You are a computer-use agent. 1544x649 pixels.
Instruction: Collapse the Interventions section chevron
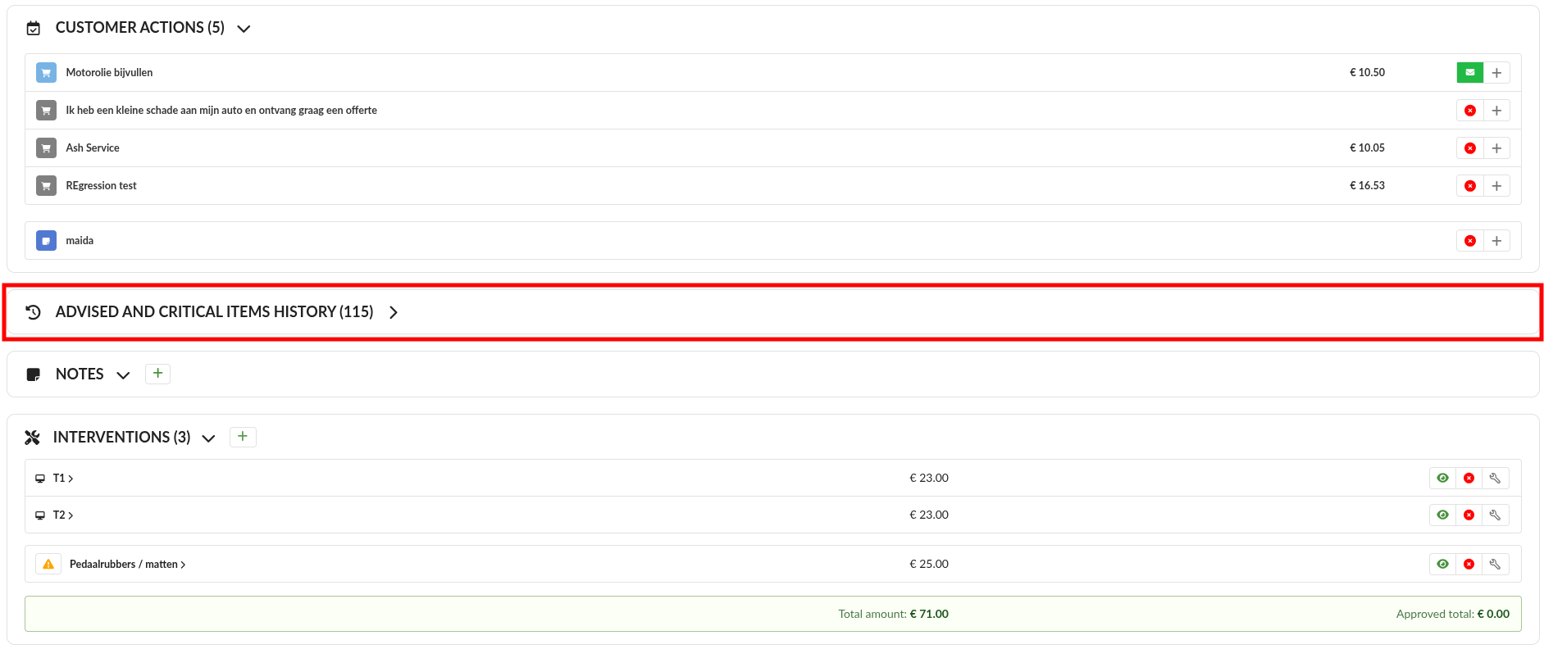click(209, 438)
